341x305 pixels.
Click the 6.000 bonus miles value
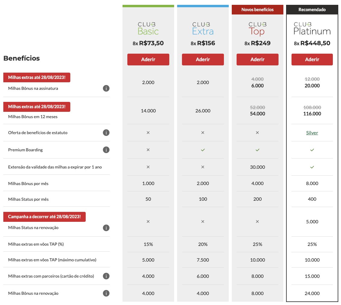click(x=257, y=86)
